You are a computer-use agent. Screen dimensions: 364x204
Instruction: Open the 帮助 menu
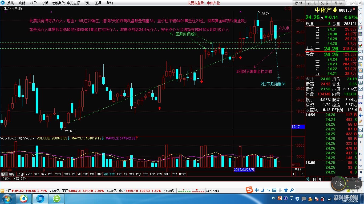pyautogui.click(x=110, y=3)
